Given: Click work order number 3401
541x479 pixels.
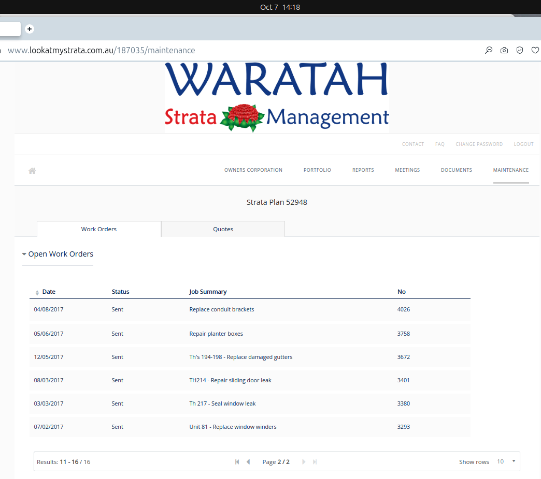Looking at the screenshot, I should click(403, 380).
